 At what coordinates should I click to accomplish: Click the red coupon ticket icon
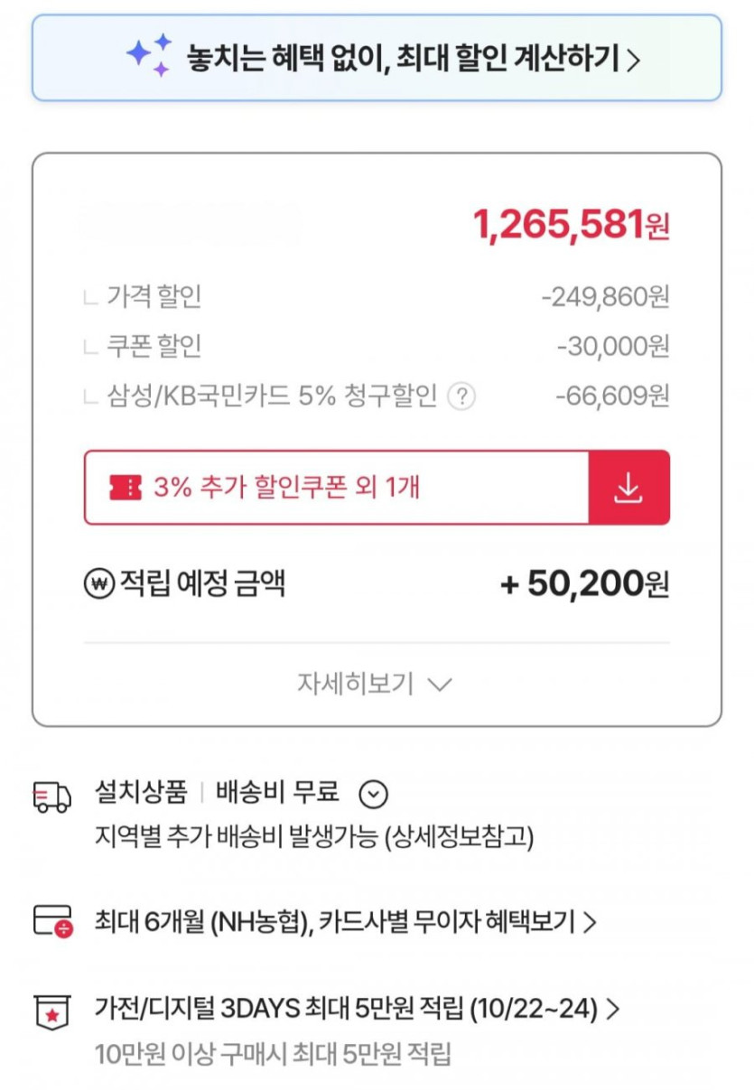coord(126,488)
